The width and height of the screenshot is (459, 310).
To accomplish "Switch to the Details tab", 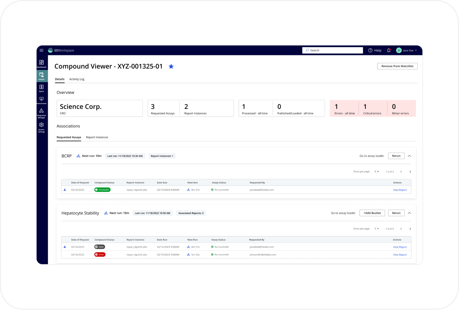I will coord(60,79).
